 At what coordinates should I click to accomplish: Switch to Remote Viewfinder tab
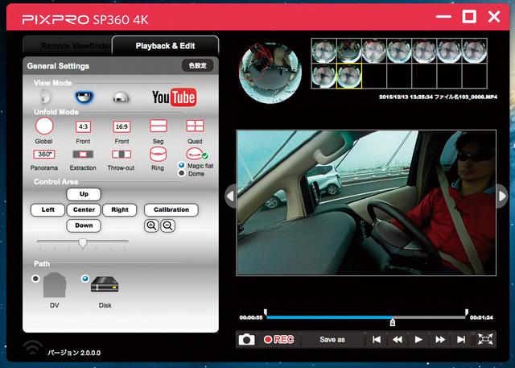coord(68,46)
